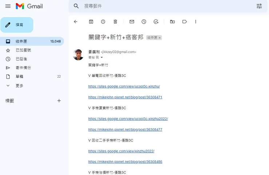The width and height of the screenshot is (269, 175).
Task: Click text line 回收二手手機新竹-優酷3C
Action: (112, 140)
